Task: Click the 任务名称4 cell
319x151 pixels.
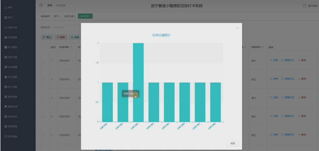Action: [x=64, y=117]
